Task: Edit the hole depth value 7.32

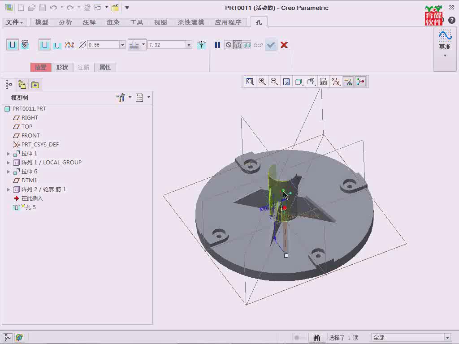Action: pyautogui.click(x=167, y=45)
